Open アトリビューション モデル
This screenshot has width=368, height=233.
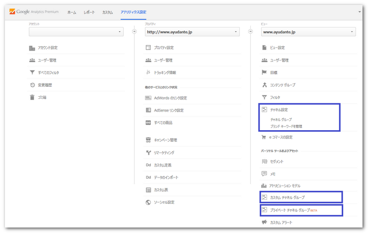[285, 186]
